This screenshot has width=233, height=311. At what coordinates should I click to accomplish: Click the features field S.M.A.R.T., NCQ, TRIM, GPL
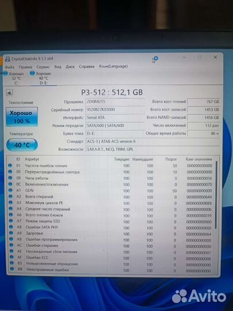pos(153,149)
